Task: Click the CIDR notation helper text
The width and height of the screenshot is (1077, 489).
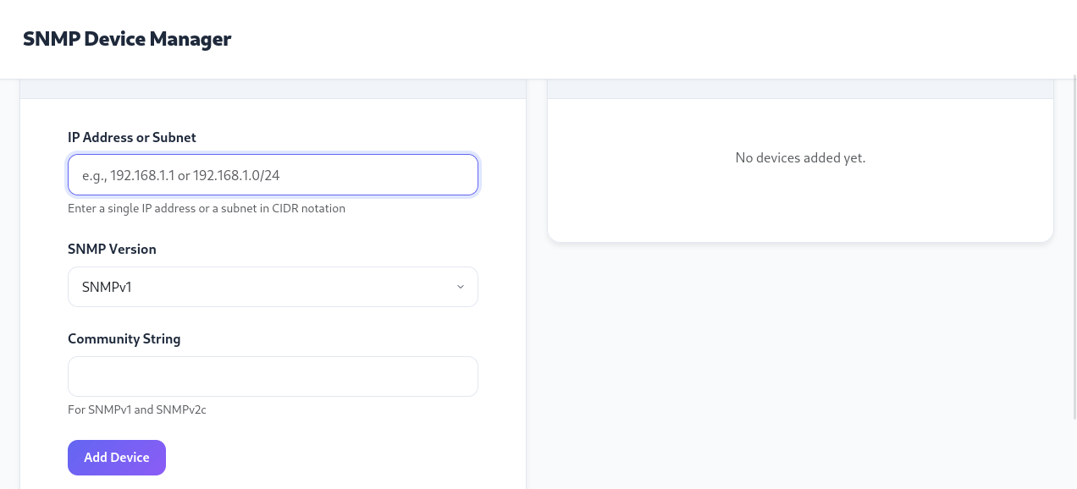Action: 207,208
